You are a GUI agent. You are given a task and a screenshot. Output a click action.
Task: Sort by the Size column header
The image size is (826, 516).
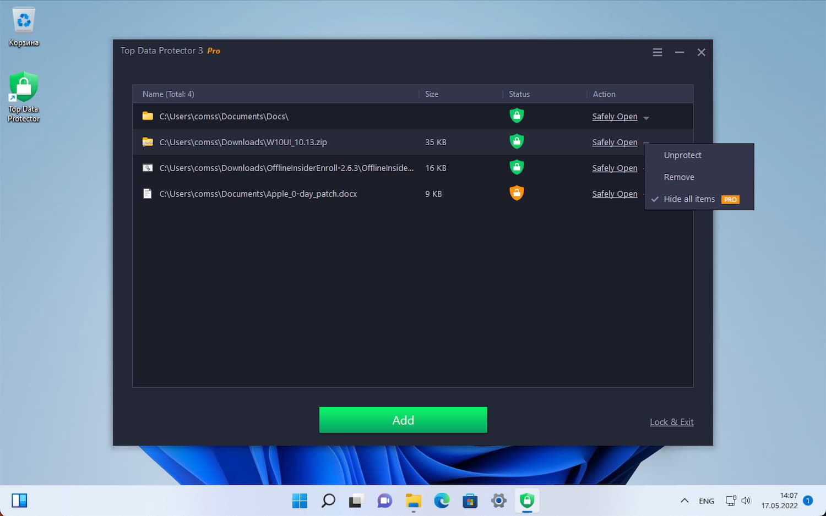coord(432,94)
